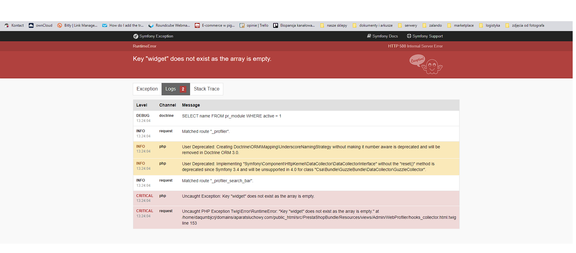Open the serwery bookmark folder icon
The height and width of the screenshot is (253, 576).
click(400, 25)
